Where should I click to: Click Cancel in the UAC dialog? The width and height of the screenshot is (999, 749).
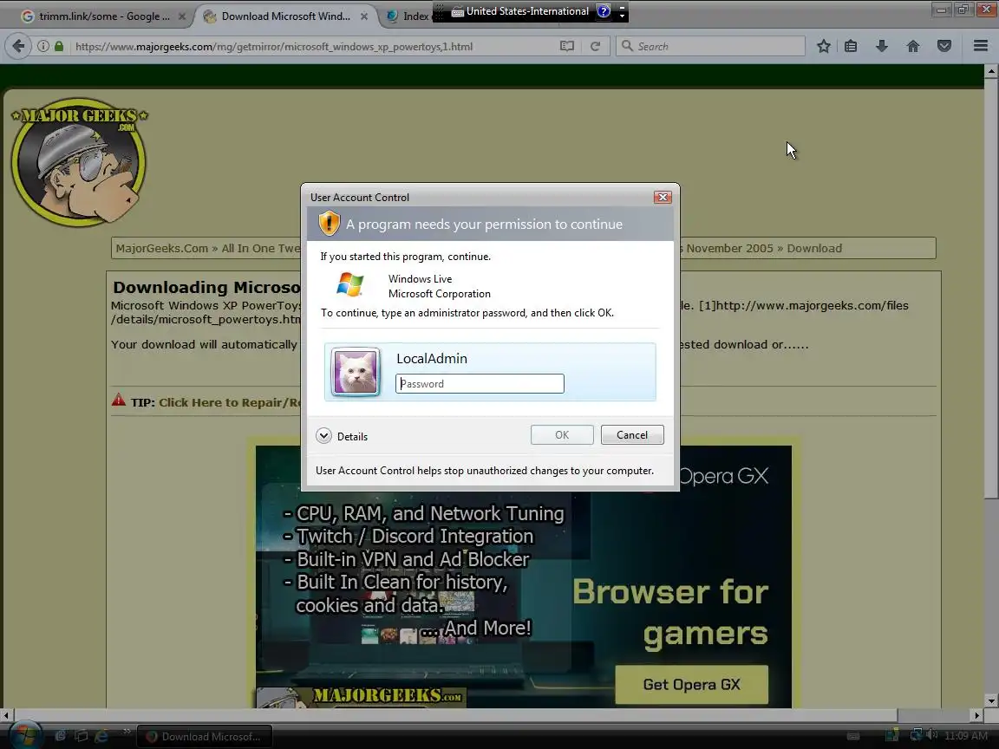point(632,435)
